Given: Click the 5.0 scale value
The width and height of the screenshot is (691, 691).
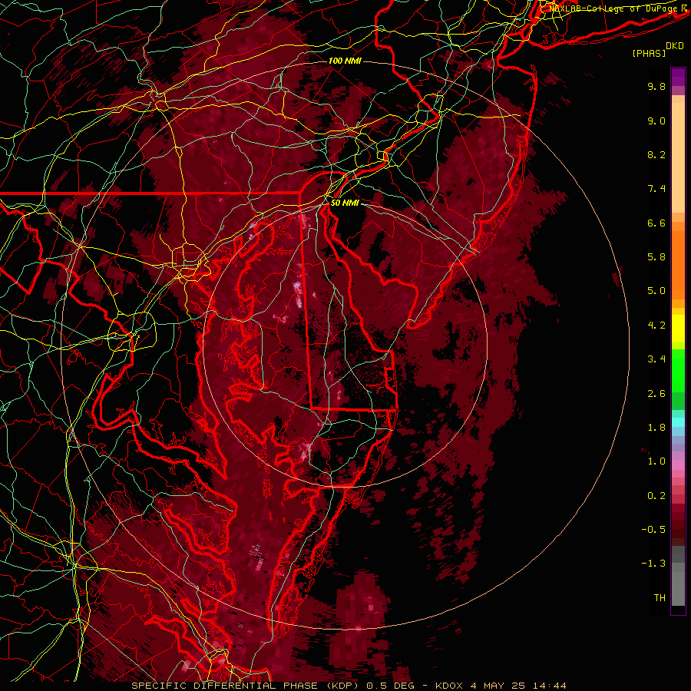Looking at the screenshot, I should tap(656, 291).
